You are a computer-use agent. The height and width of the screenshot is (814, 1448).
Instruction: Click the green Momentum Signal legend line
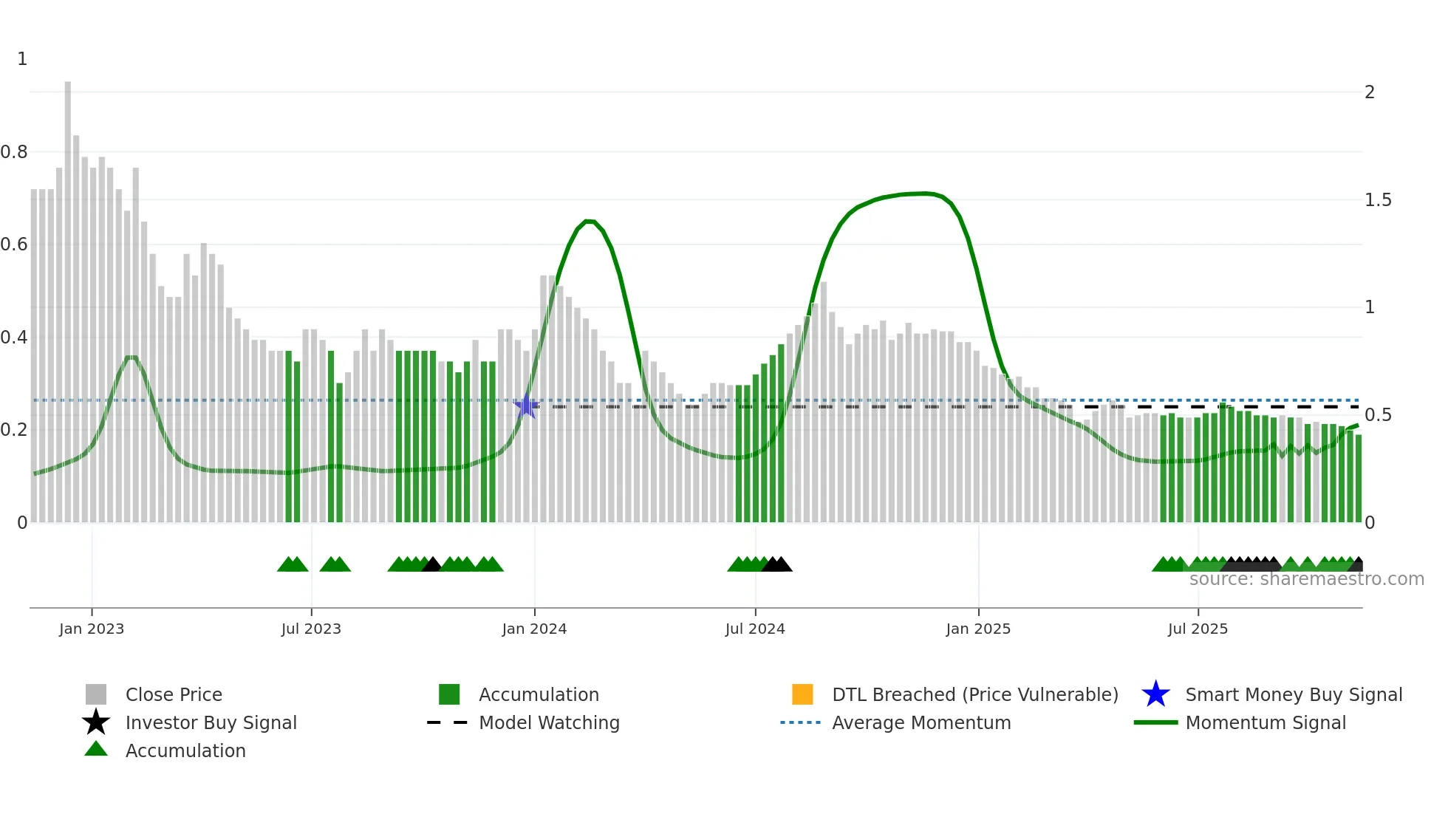(1155, 722)
